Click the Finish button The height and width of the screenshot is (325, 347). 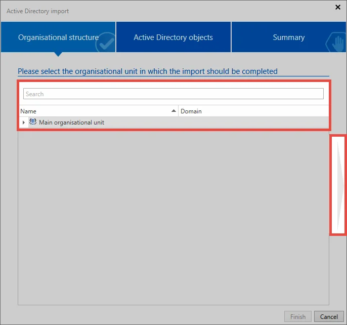pos(297,316)
